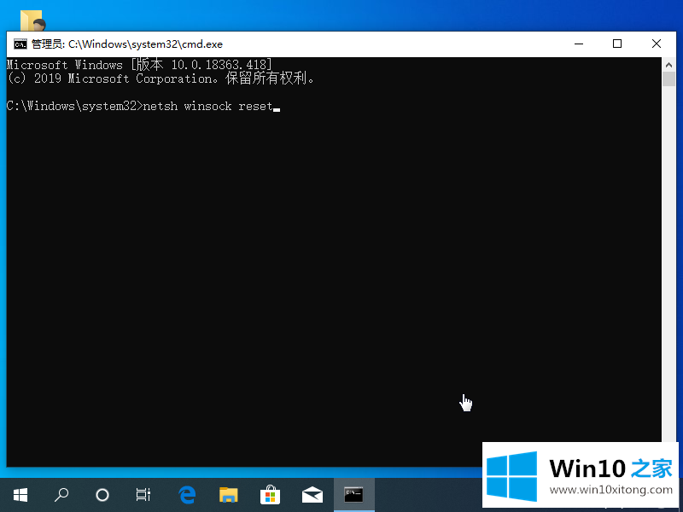683x512 pixels.
Task: Open the Mail app from taskbar
Action: 312,494
